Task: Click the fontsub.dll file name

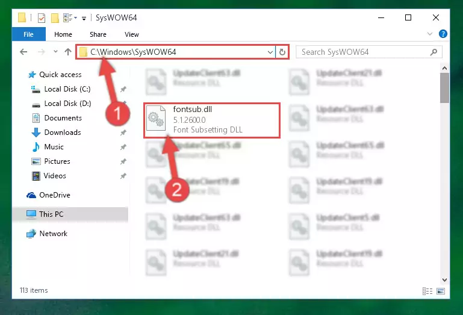Action: point(193,110)
